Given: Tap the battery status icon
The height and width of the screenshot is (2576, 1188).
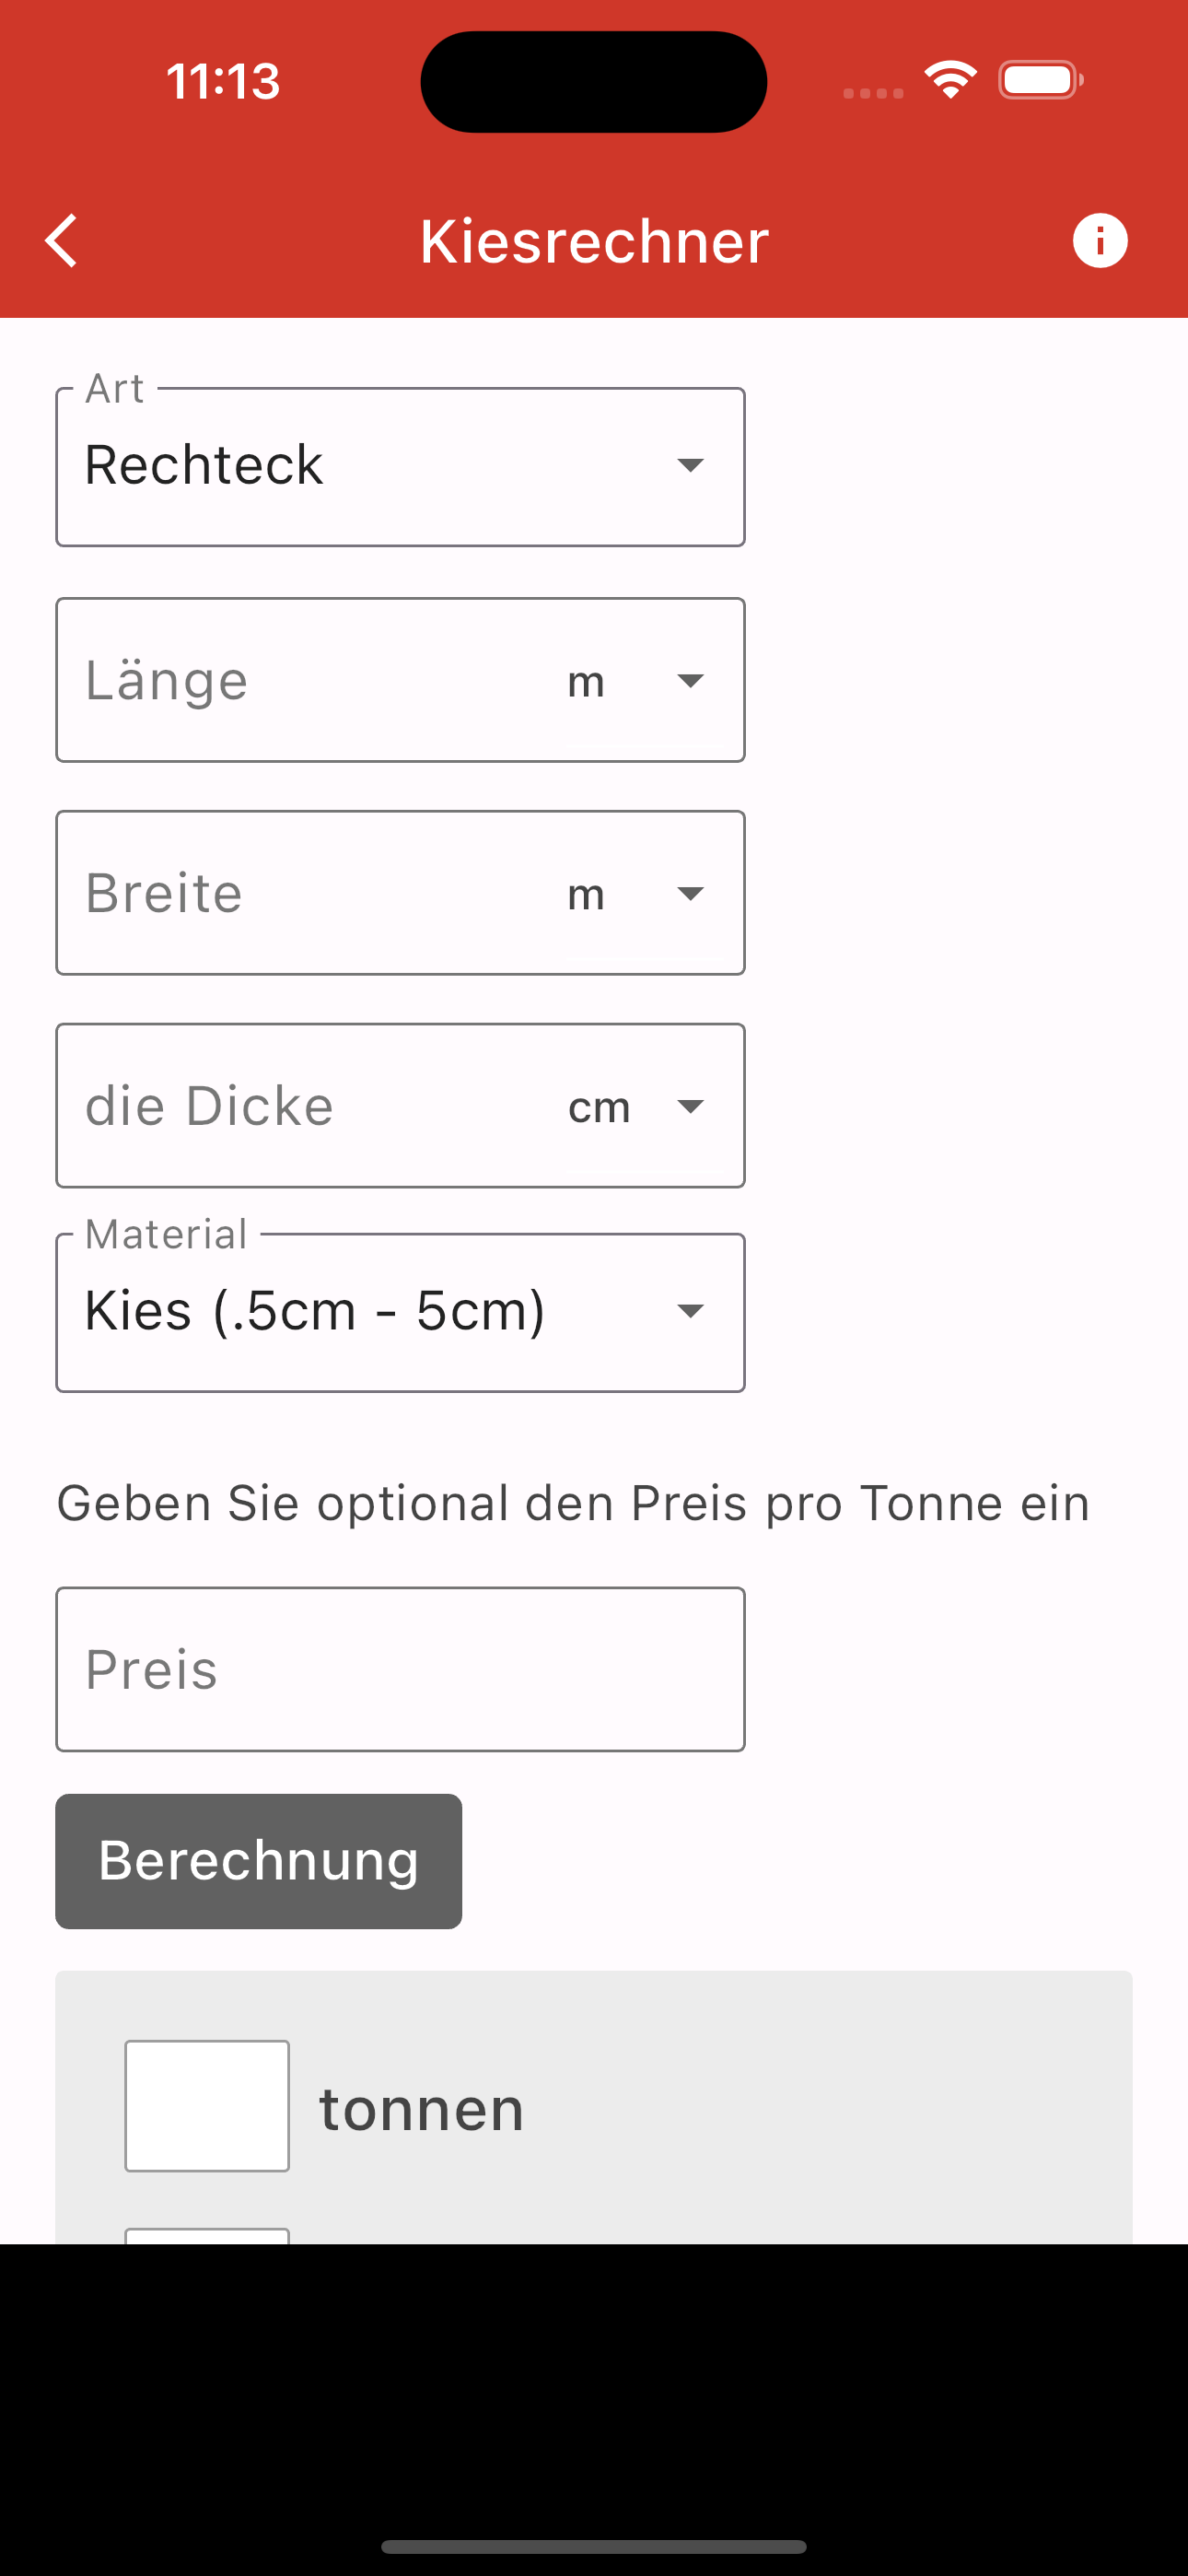Looking at the screenshot, I should click(x=1041, y=80).
